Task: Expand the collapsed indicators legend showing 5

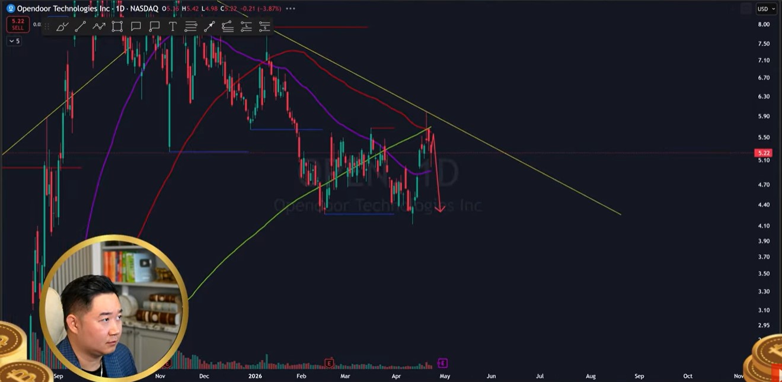Action: 14,41
